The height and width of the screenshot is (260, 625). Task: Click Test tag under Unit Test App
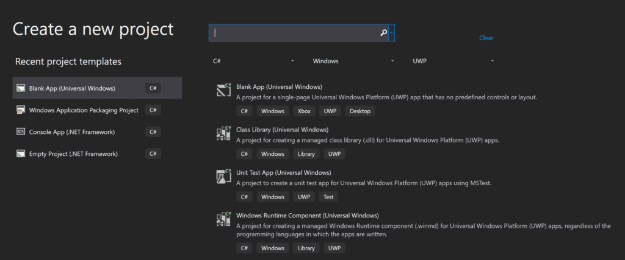coord(328,197)
